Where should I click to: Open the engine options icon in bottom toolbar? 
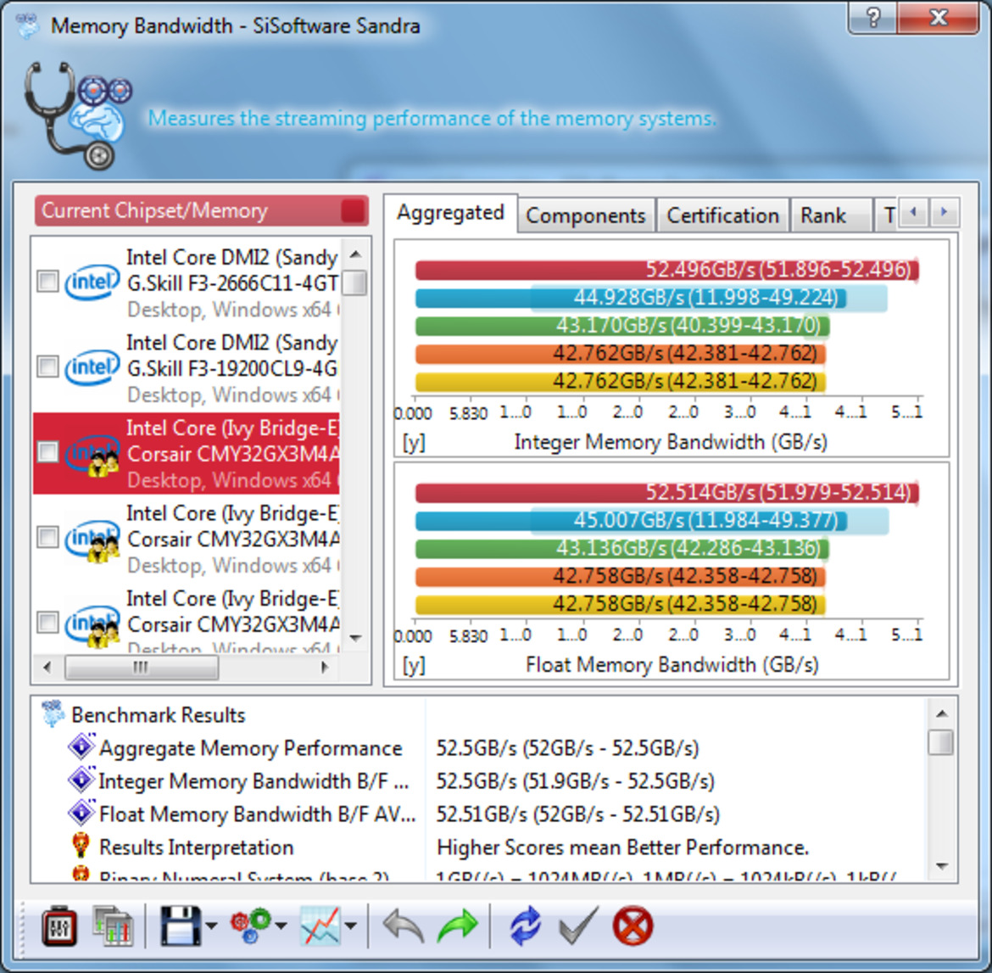coord(59,927)
